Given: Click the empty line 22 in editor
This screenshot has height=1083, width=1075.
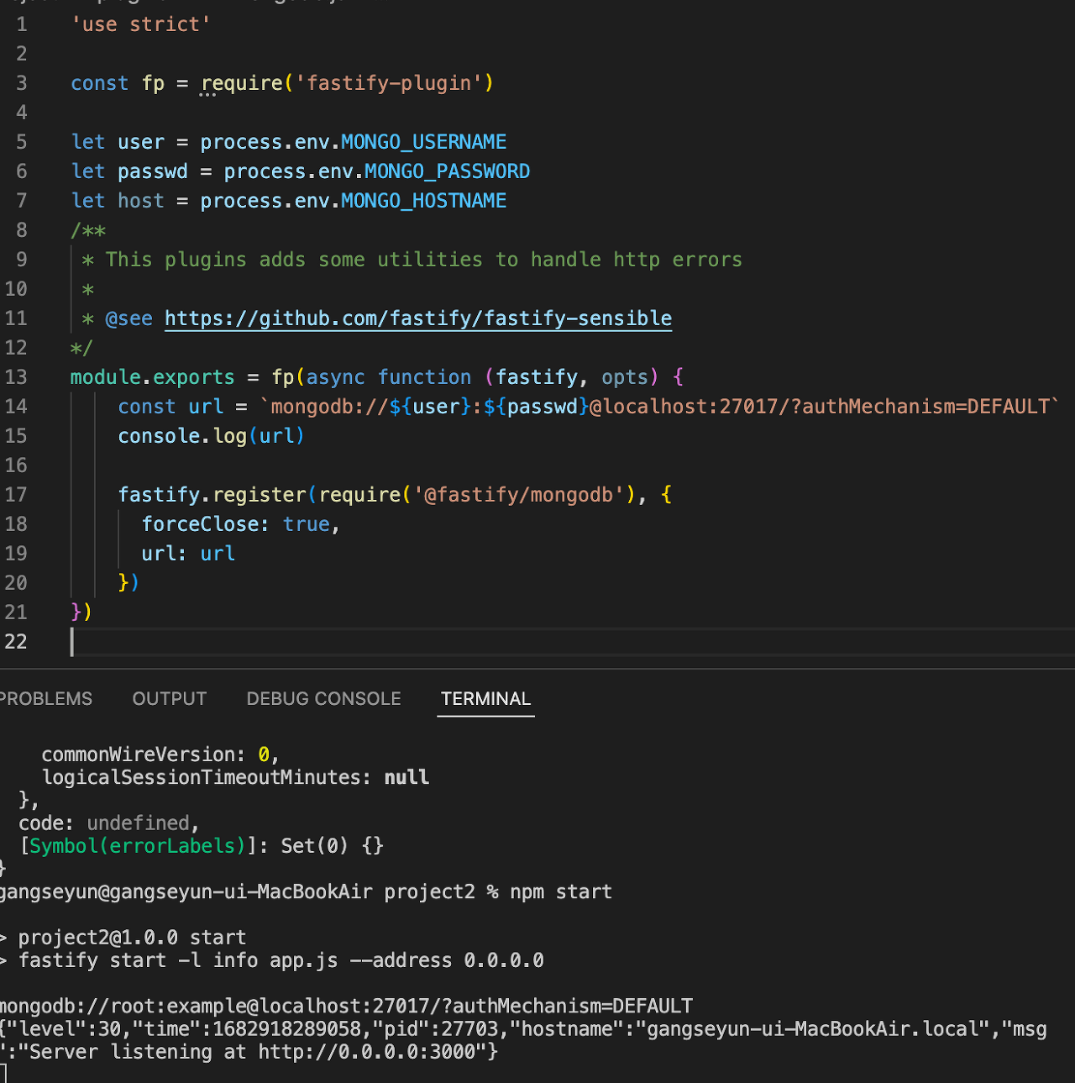Looking at the screenshot, I should point(571,642).
